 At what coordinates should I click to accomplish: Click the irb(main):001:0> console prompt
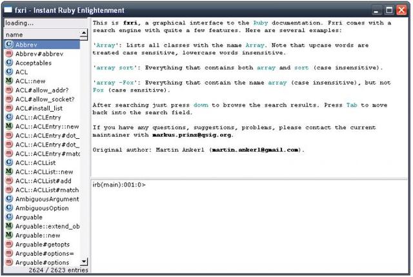[x=119, y=185]
